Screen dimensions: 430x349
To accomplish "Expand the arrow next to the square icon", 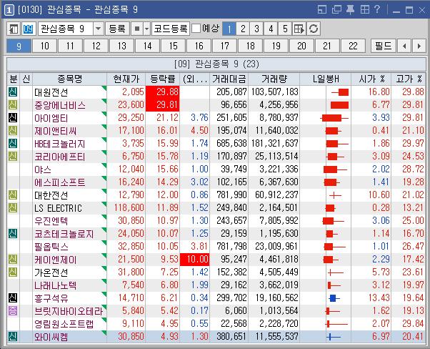I will (146, 29).
